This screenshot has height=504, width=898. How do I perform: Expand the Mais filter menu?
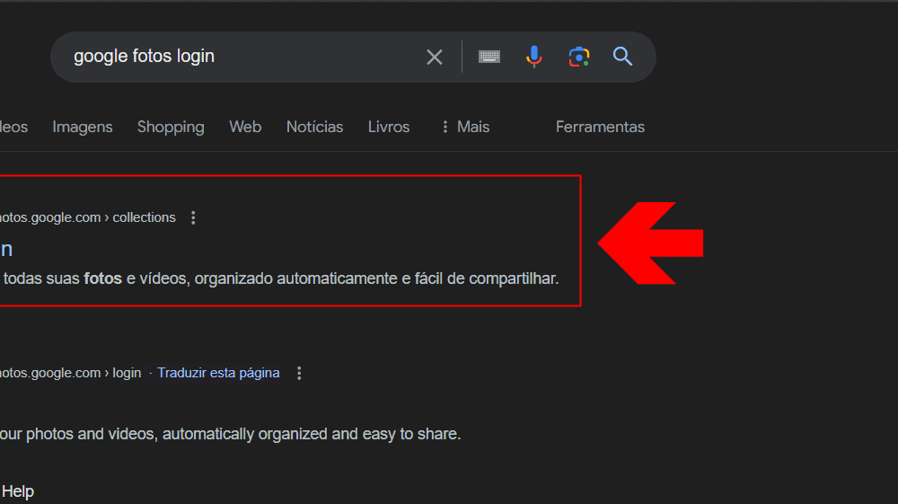[464, 127]
